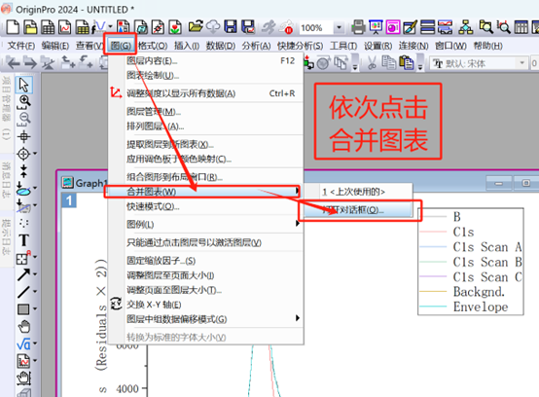This screenshot has width=539, height=397.
Task: Choose 固定缩放因子...(S) menu entry
Action: [x=205, y=261]
